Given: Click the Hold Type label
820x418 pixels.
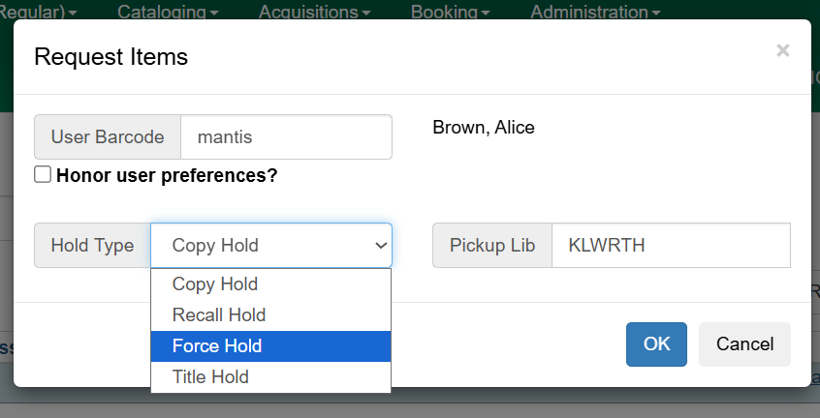Looking at the screenshot, I should [x=92, y=246].
